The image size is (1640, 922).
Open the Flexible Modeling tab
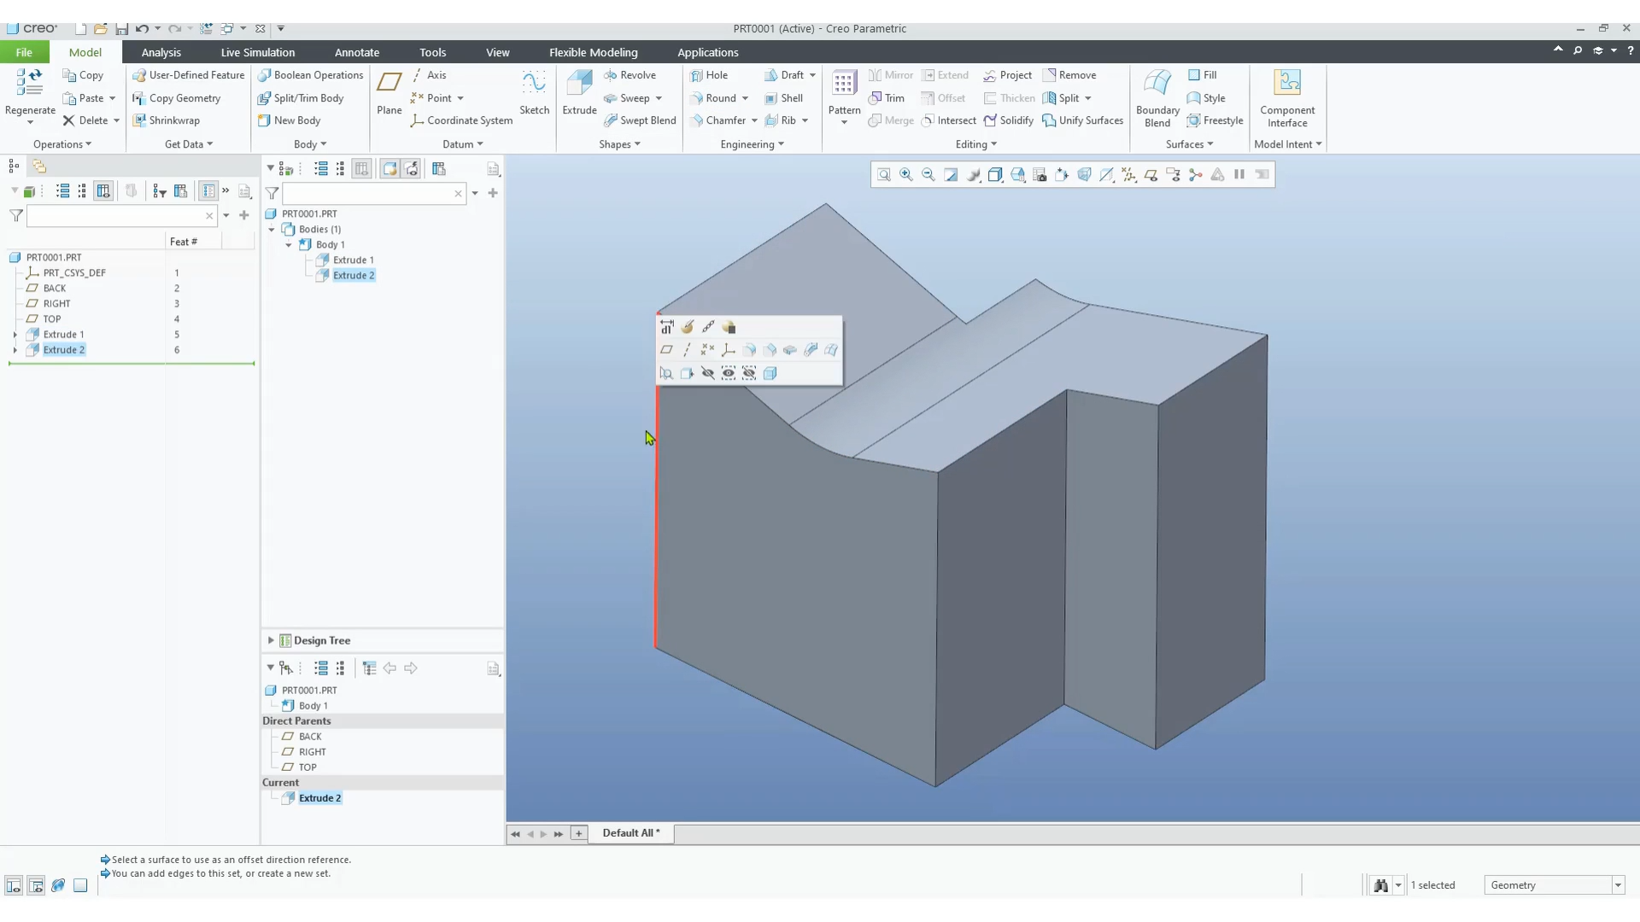coord(593,52)
